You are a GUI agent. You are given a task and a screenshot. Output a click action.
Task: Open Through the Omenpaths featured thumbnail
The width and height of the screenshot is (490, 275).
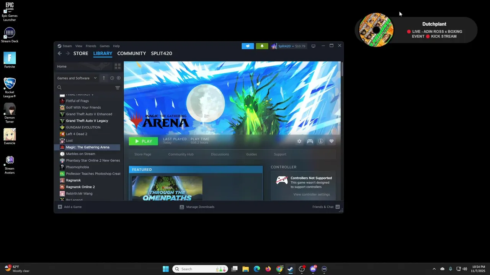[x=167, y=188]
